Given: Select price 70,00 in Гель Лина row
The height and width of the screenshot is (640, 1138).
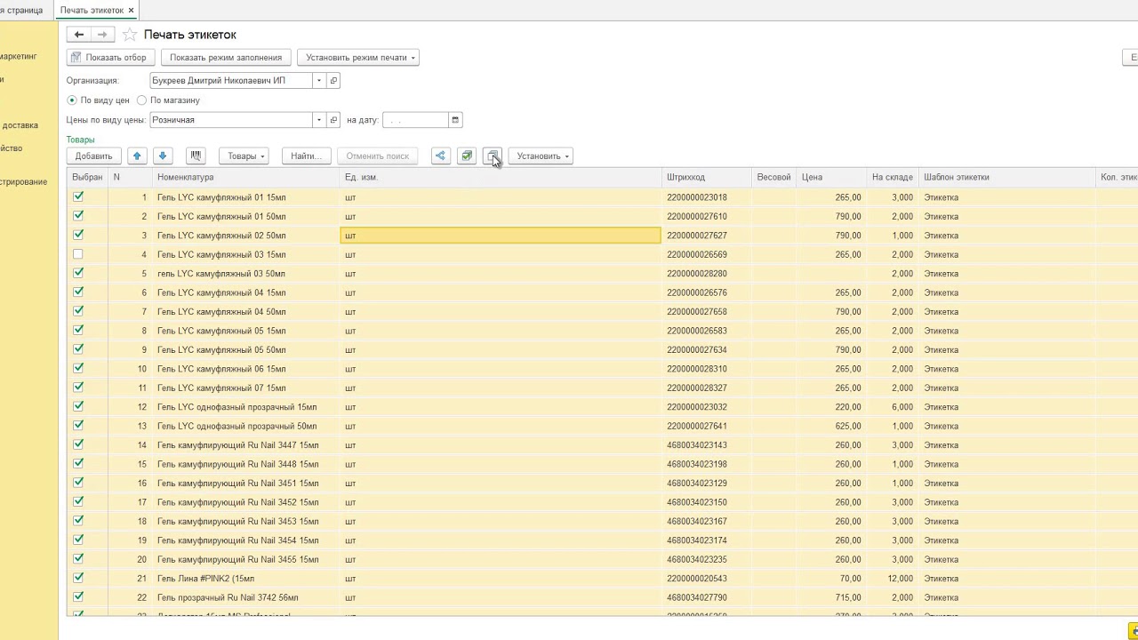Looking at the screenshot, I should [x=831, y=579].
